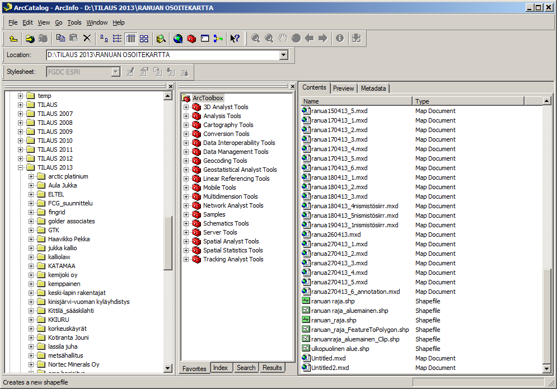Open the ArcToolbox Results tab
557x389 pixels.
[x=272, y=368]
